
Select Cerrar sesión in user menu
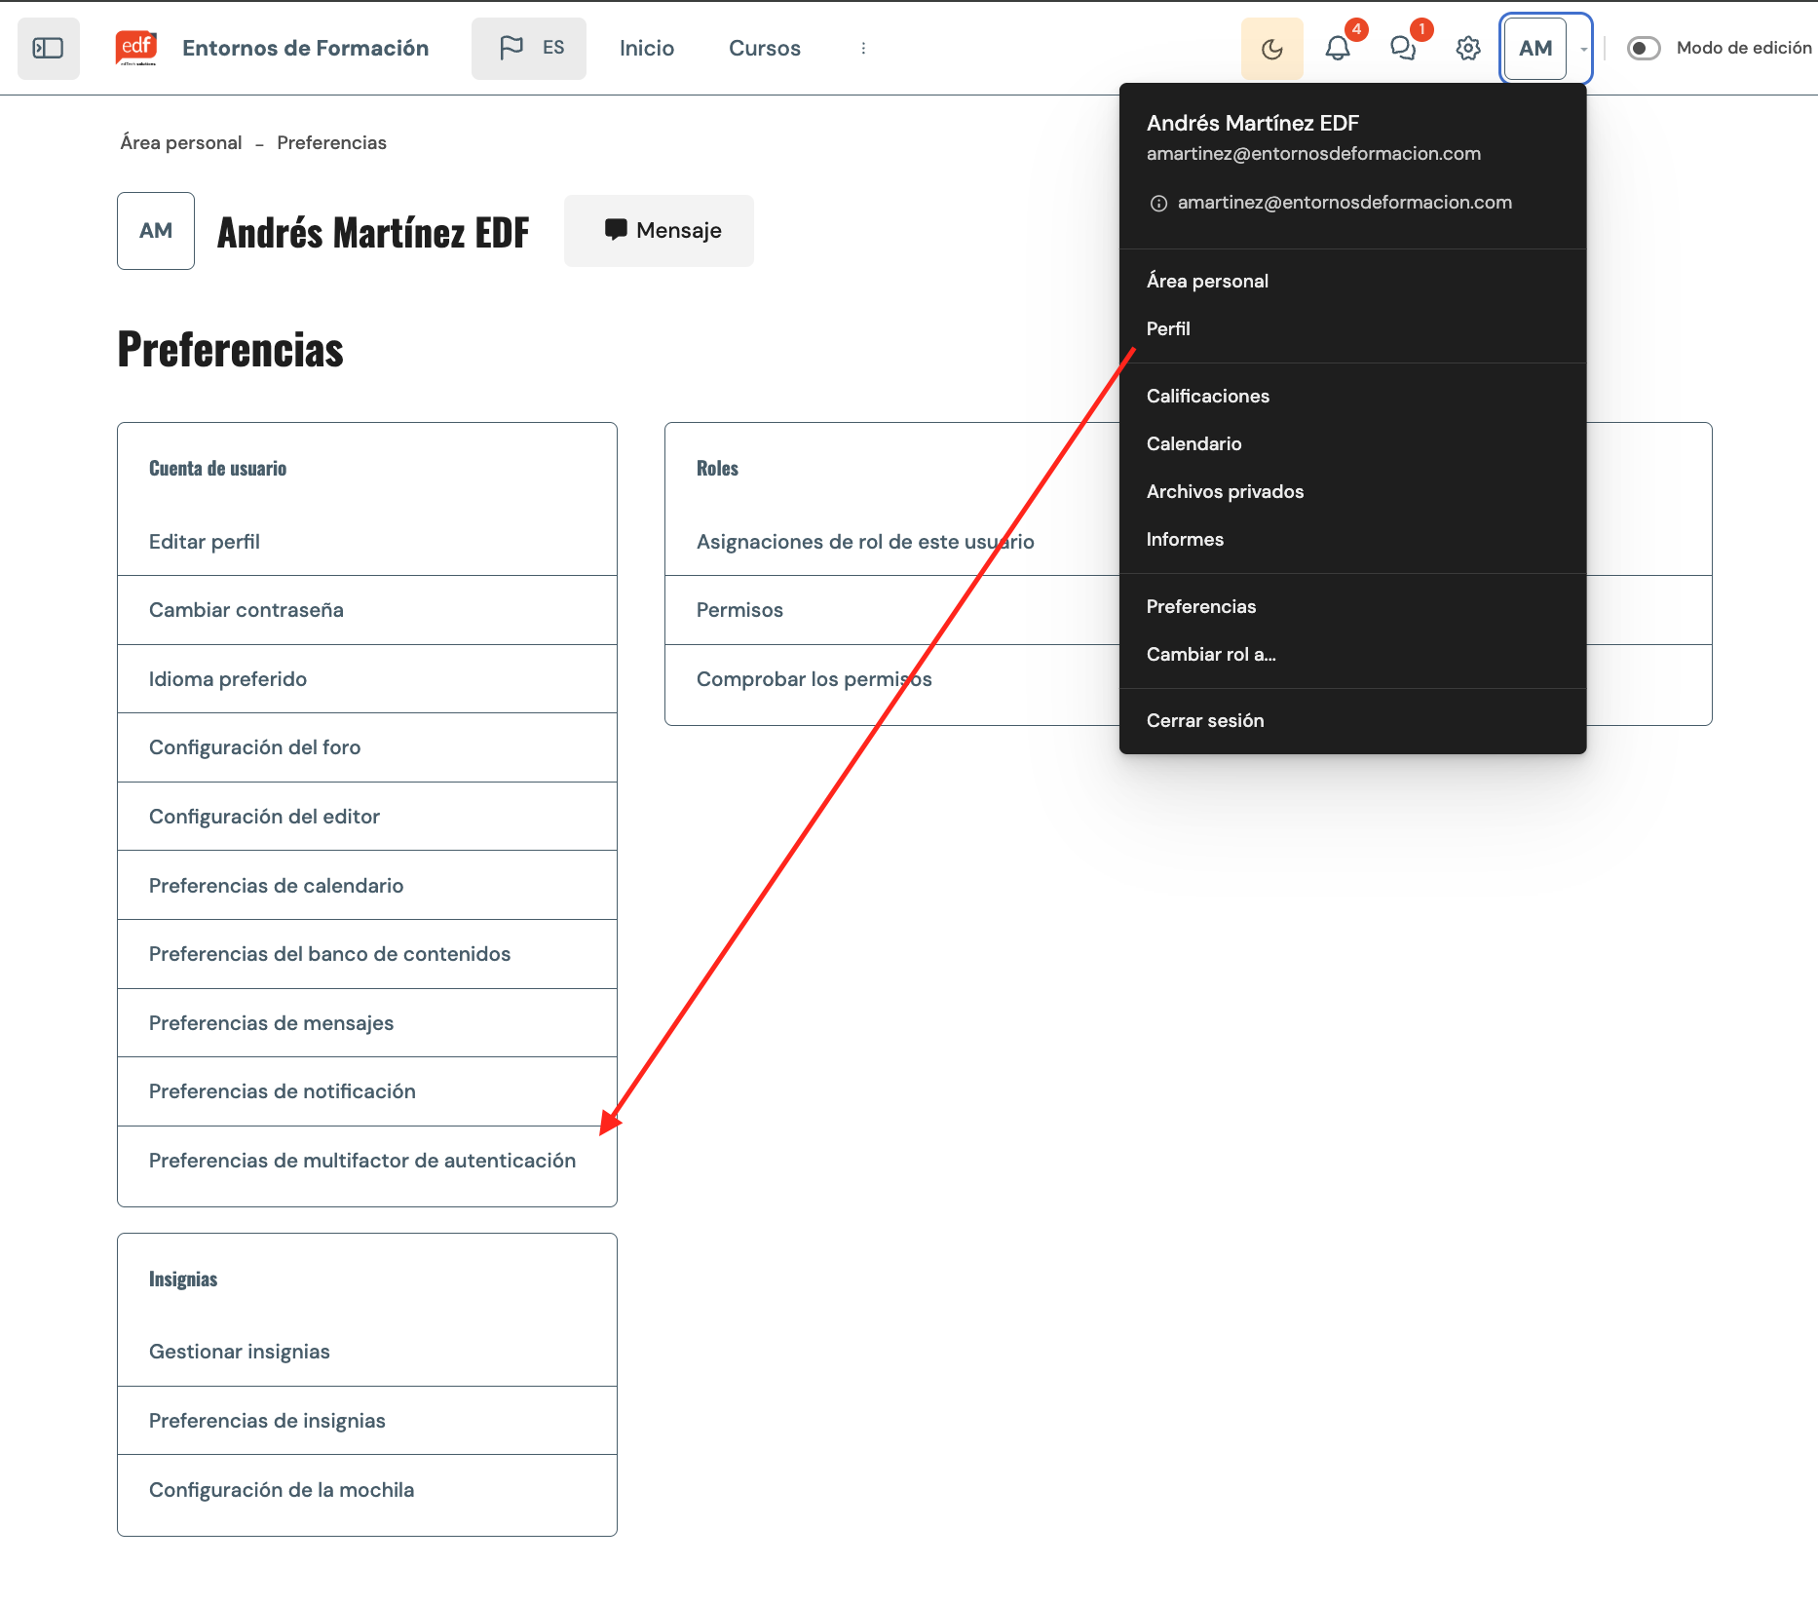pyautogui.click(x=1352, y=720)
